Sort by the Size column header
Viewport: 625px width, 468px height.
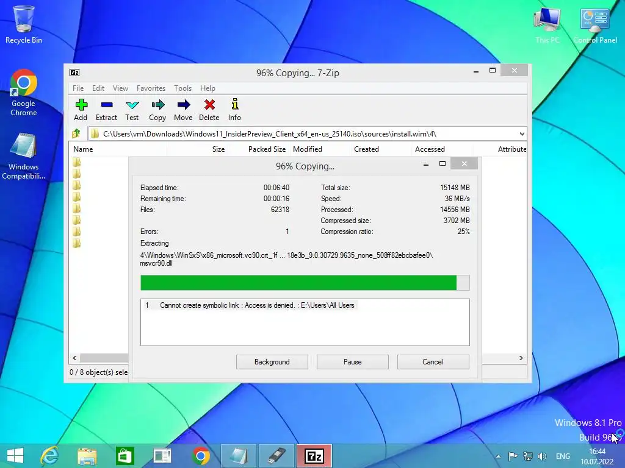[x=197, y=149]
